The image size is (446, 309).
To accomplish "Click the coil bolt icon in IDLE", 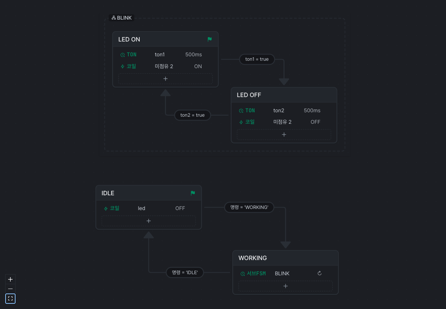I will click(106, 209).
